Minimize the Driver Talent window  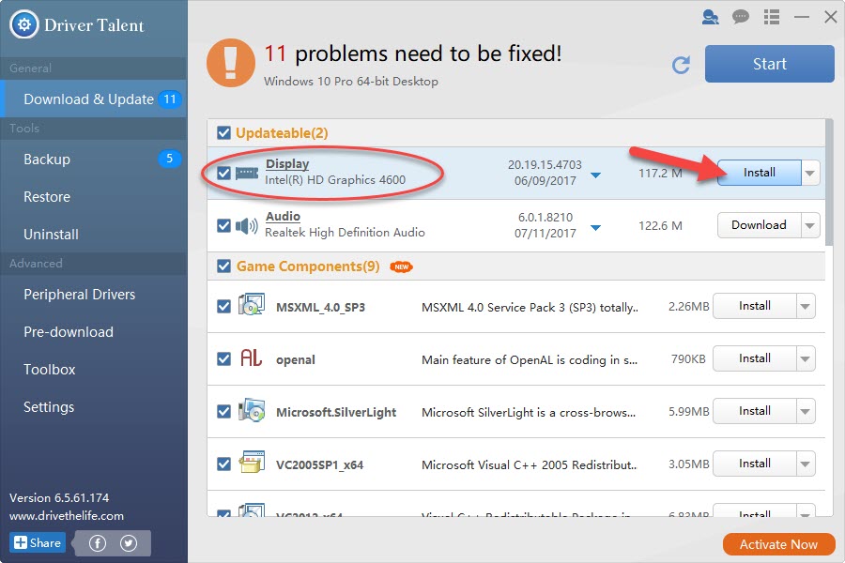[802, 17]
